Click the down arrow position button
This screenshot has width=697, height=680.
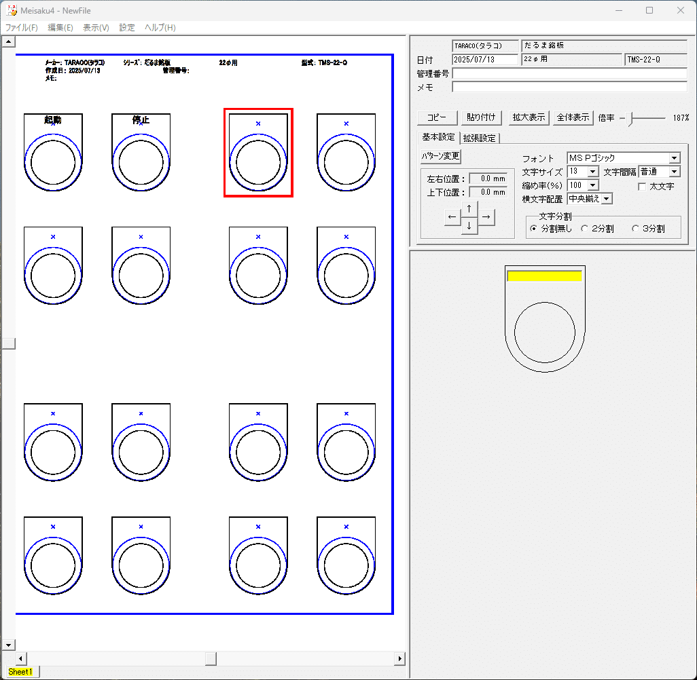pyautogui.click(x=469, y=225)
